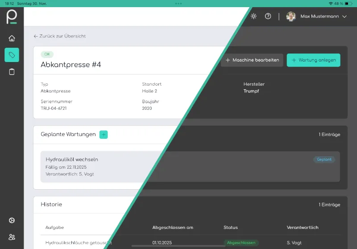This screenshot has height=249, width=357.
Task: Open the settings gear icon
Action: (x=12, y=220)
